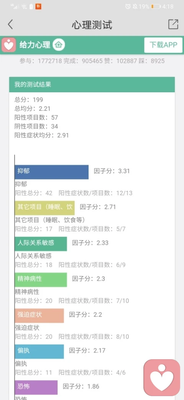
Task: Tap the alarm clock status icon
Action: pos(128,7)
